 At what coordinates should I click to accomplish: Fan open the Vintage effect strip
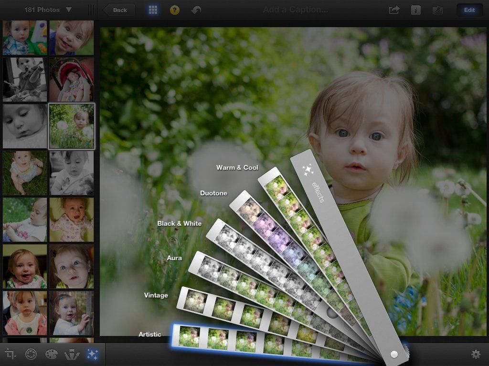coord(155,295)
